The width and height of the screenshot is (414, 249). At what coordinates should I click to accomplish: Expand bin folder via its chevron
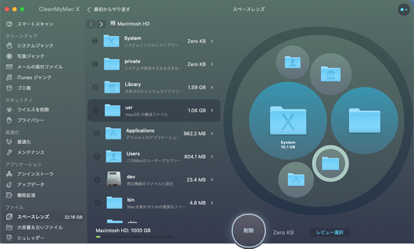coord(212,203)
